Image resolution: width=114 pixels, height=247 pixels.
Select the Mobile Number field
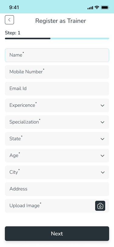tap(57, 72)
